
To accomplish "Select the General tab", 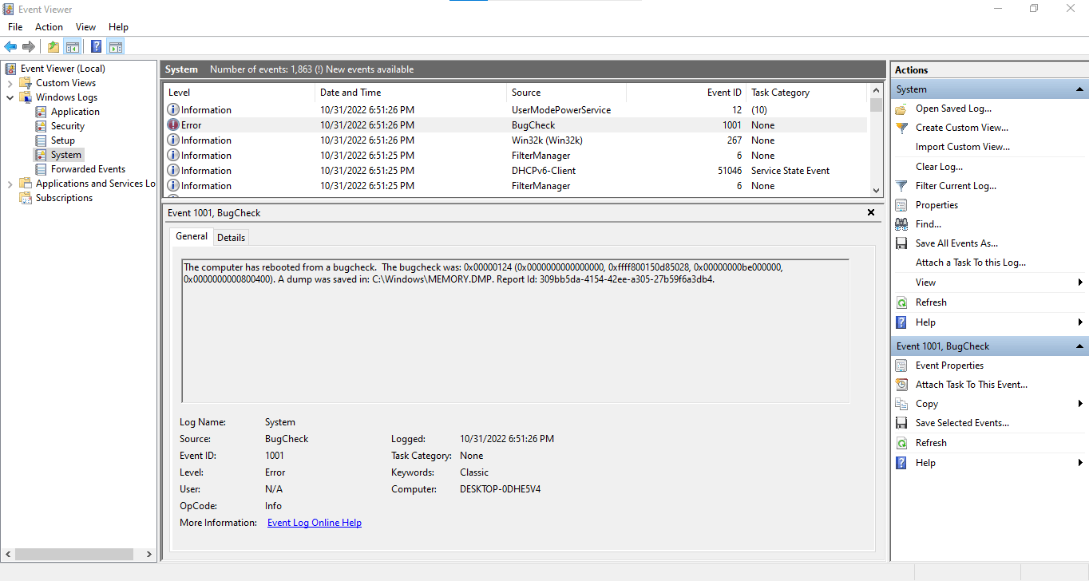I will 192,236.
